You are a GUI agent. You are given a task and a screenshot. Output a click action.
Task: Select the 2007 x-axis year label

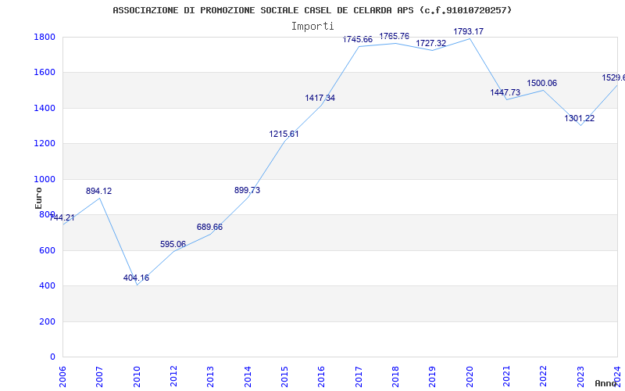(100, 376)
